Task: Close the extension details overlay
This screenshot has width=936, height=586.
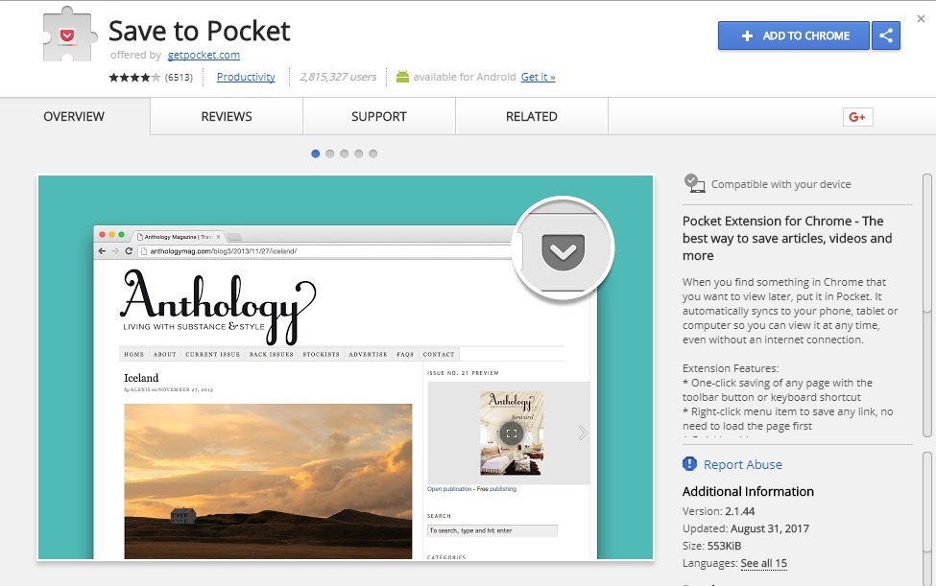Action: 921,19
